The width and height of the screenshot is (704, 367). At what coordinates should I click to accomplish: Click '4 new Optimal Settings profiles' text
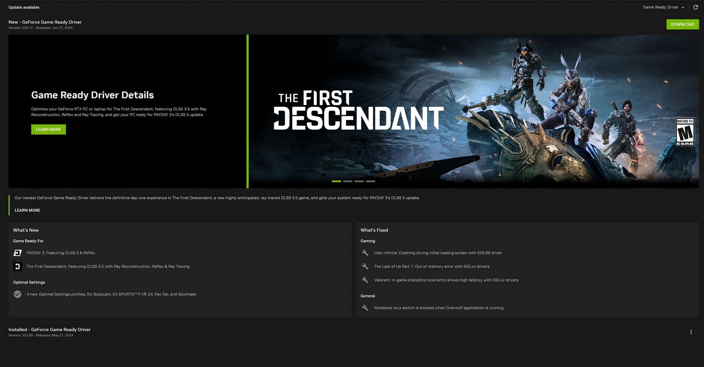coord(111,294)
